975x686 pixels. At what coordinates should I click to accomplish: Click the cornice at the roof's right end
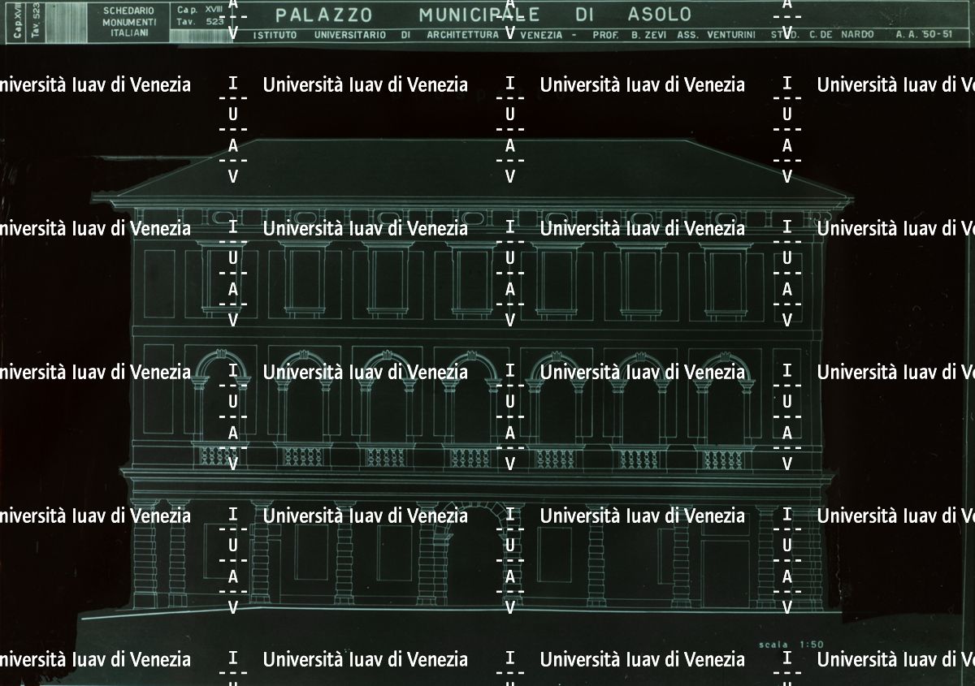tap(837, 197)
